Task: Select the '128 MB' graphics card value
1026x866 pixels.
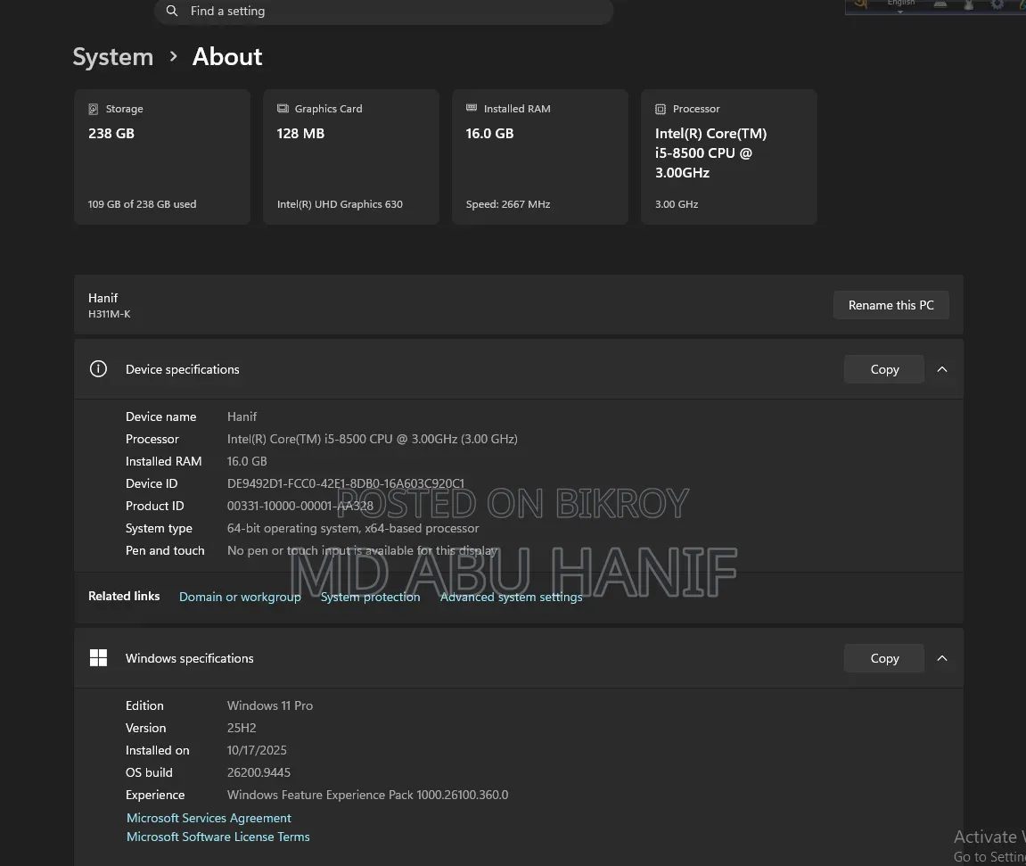Action: click(x=300, y=134)
